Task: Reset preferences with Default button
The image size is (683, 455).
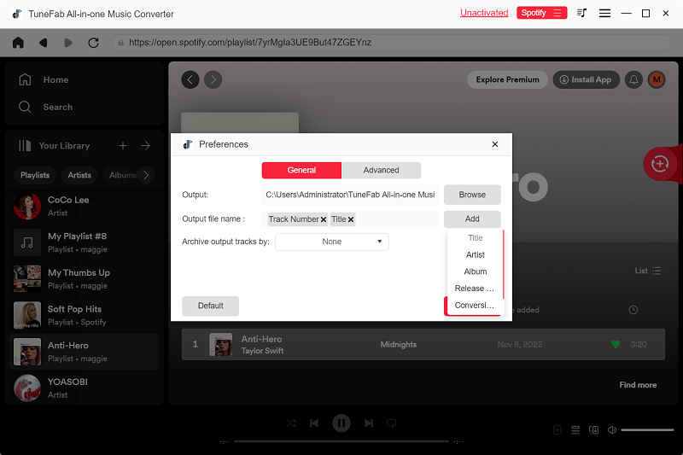Action: click(210, 306)
